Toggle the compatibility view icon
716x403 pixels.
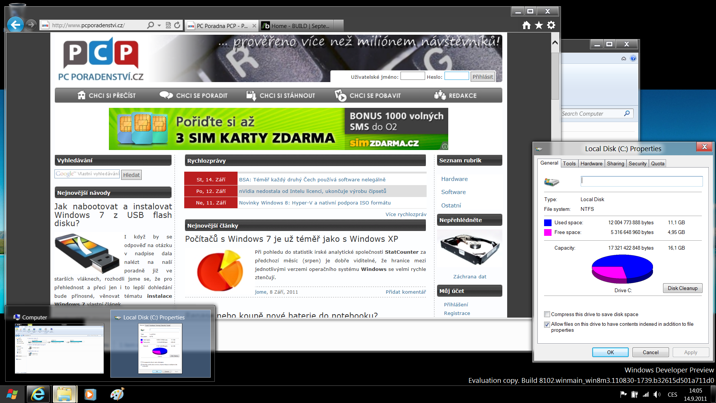(x=168, y=25)
